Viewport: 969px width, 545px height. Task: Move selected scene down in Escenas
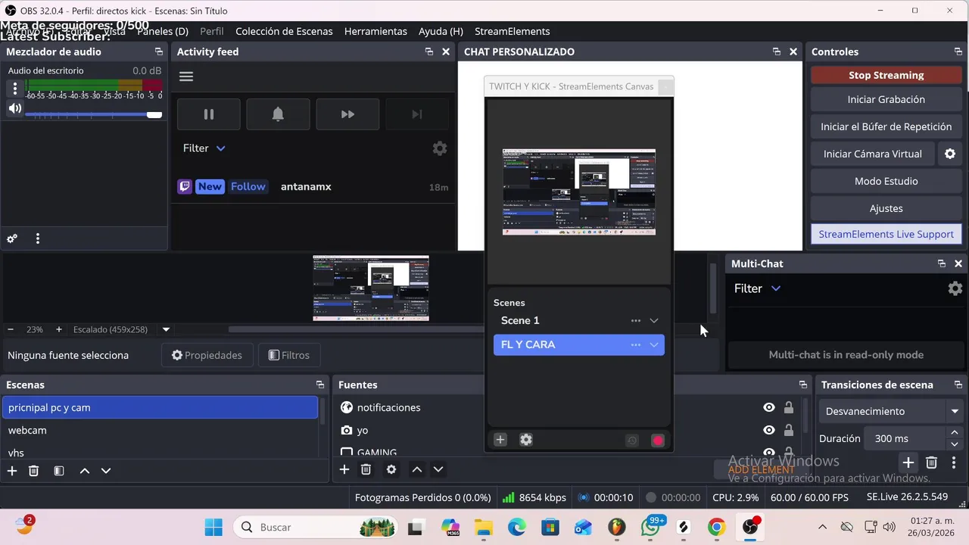[106, 471]
